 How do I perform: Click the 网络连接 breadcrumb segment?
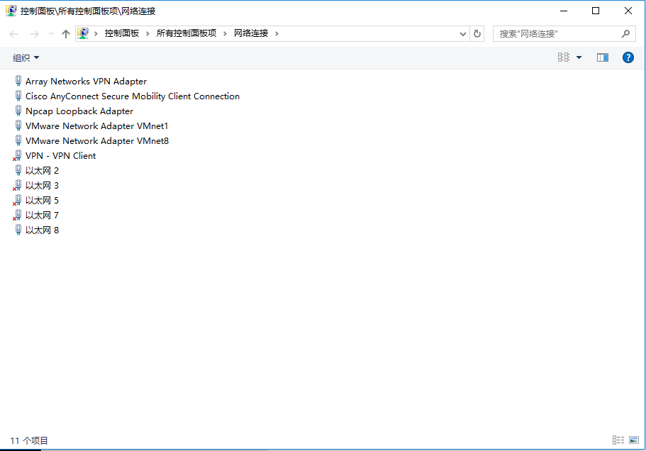click(251, 33)
